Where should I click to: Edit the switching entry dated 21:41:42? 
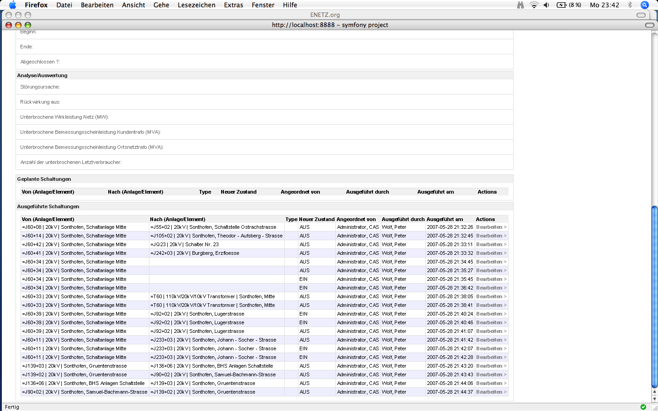[x=491, y=340]
